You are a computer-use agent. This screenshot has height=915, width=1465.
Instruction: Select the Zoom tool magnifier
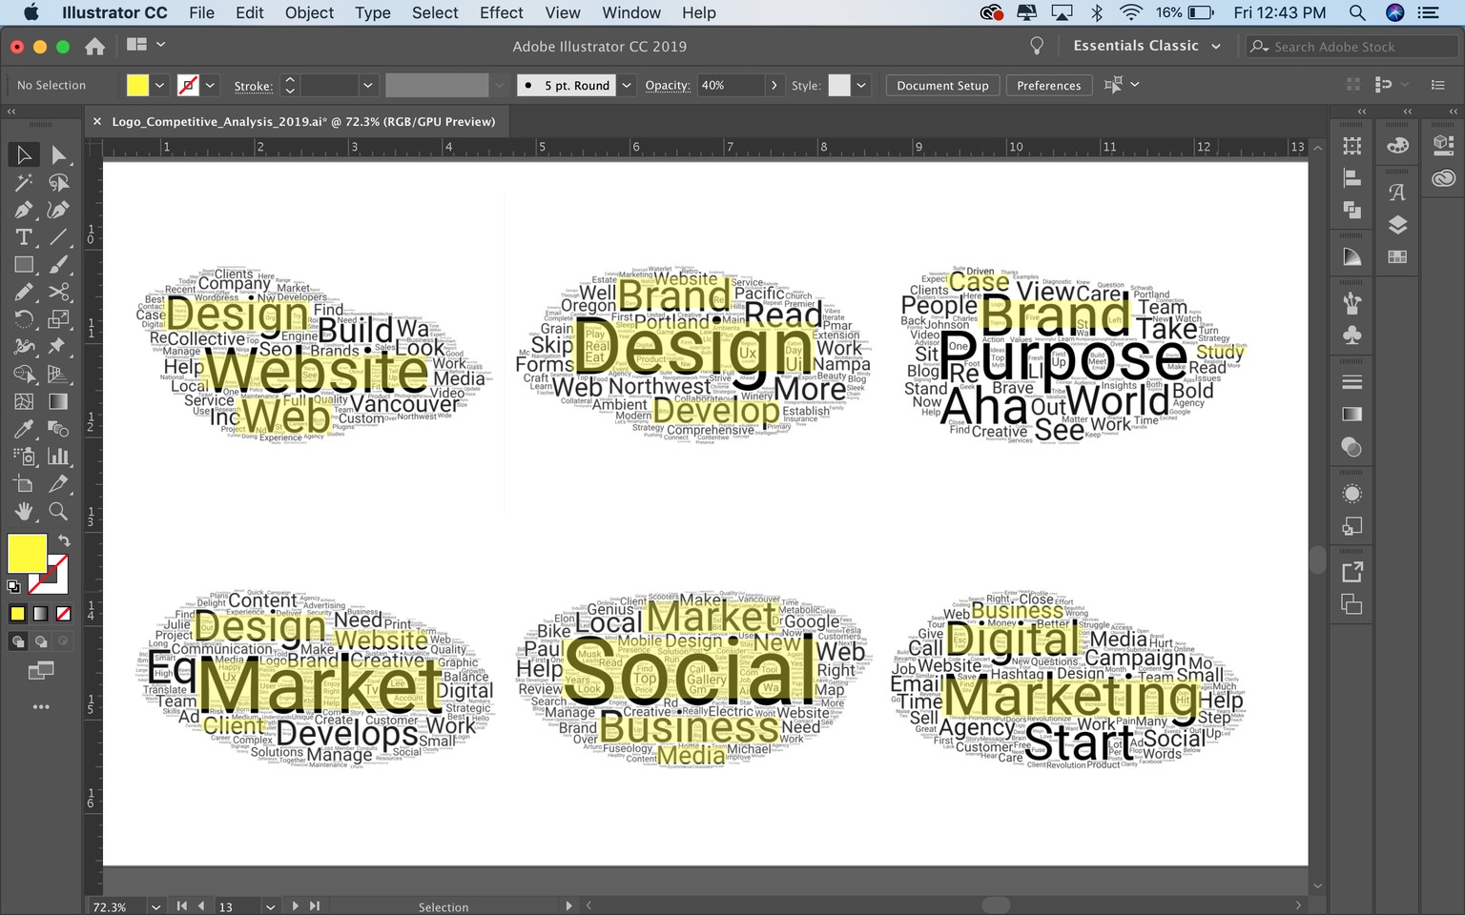tap(58, 512)
